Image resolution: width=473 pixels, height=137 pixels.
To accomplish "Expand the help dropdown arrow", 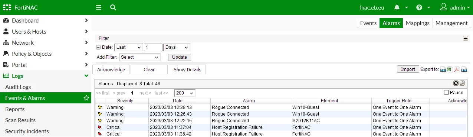I will (x=429, y=8).
